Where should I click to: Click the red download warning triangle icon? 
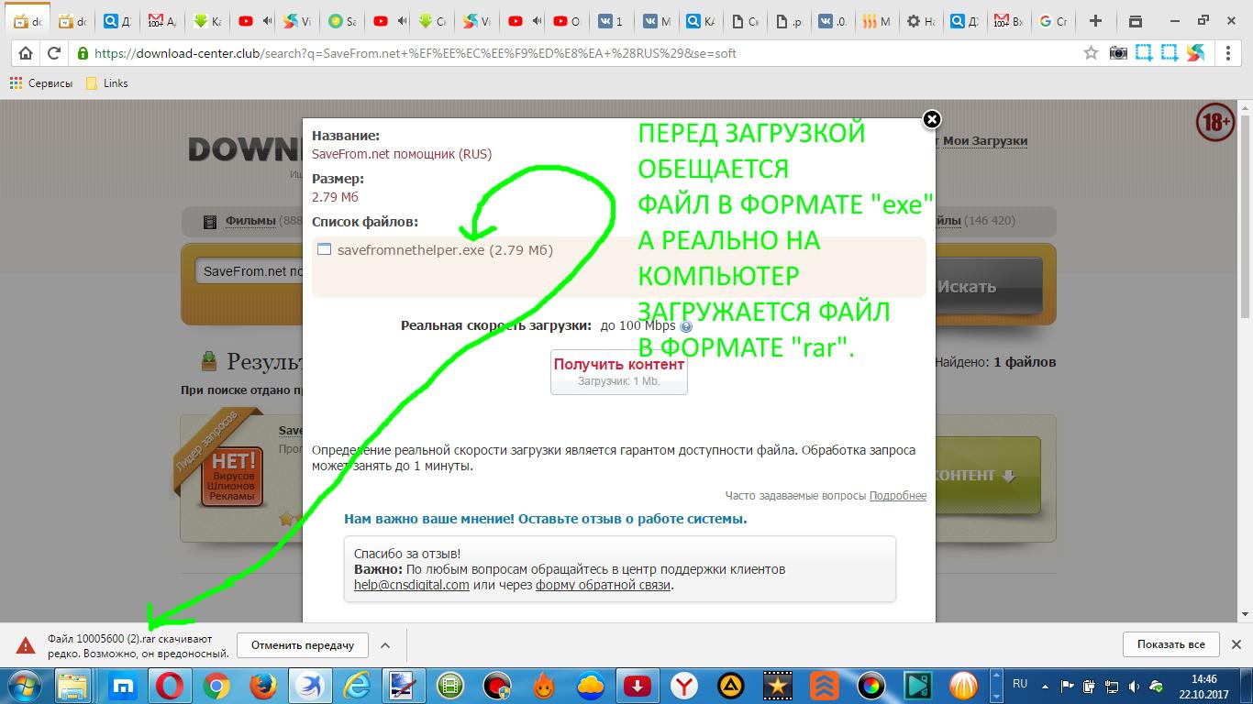(x=24, y=645)
